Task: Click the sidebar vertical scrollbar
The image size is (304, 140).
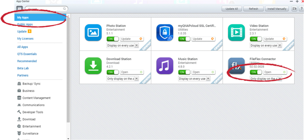Action: (68, 70)
